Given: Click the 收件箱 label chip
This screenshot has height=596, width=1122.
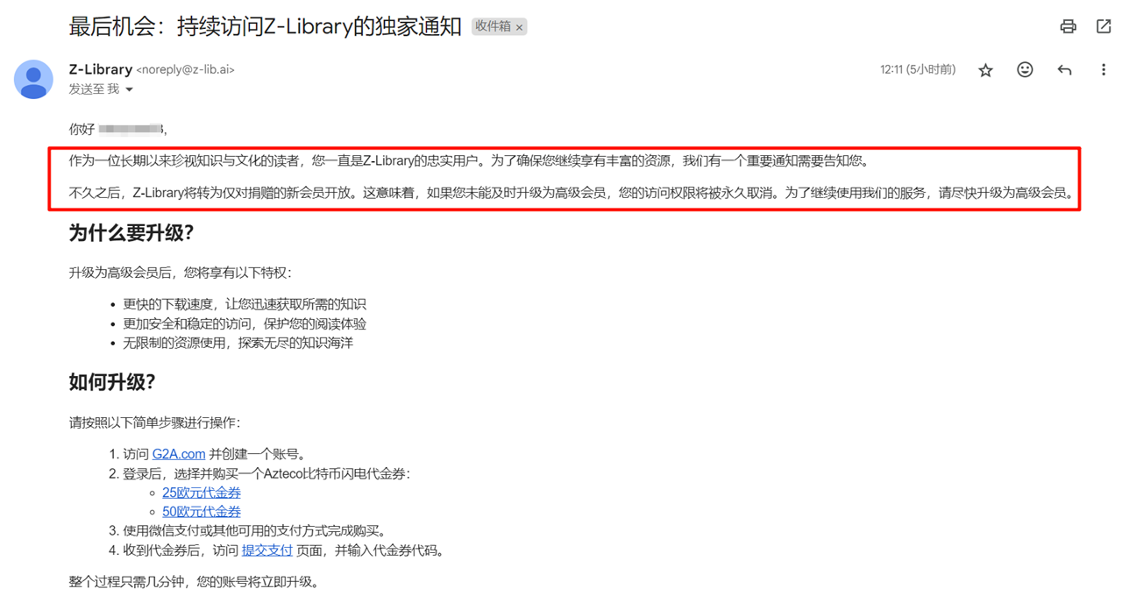Looking at the screenshot, I should click(493, 27).
